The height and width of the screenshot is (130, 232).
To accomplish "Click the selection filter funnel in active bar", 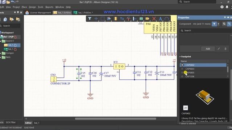I will point(90,19).
